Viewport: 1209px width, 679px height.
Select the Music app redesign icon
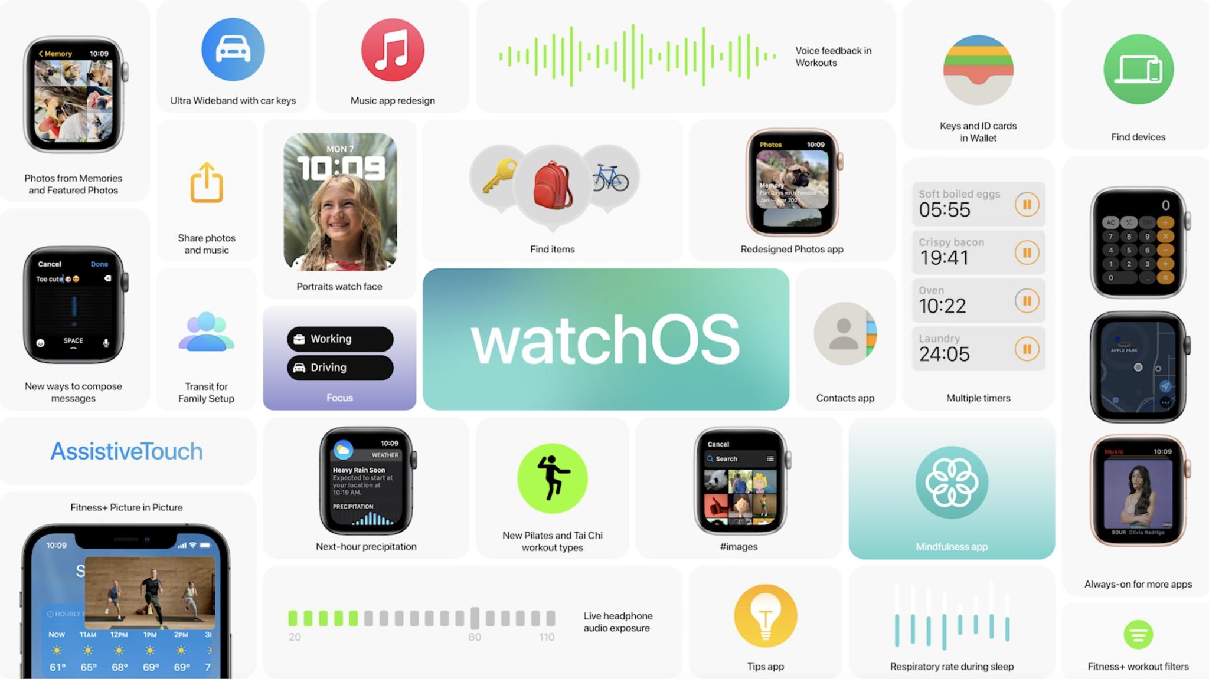coord(392,51)
